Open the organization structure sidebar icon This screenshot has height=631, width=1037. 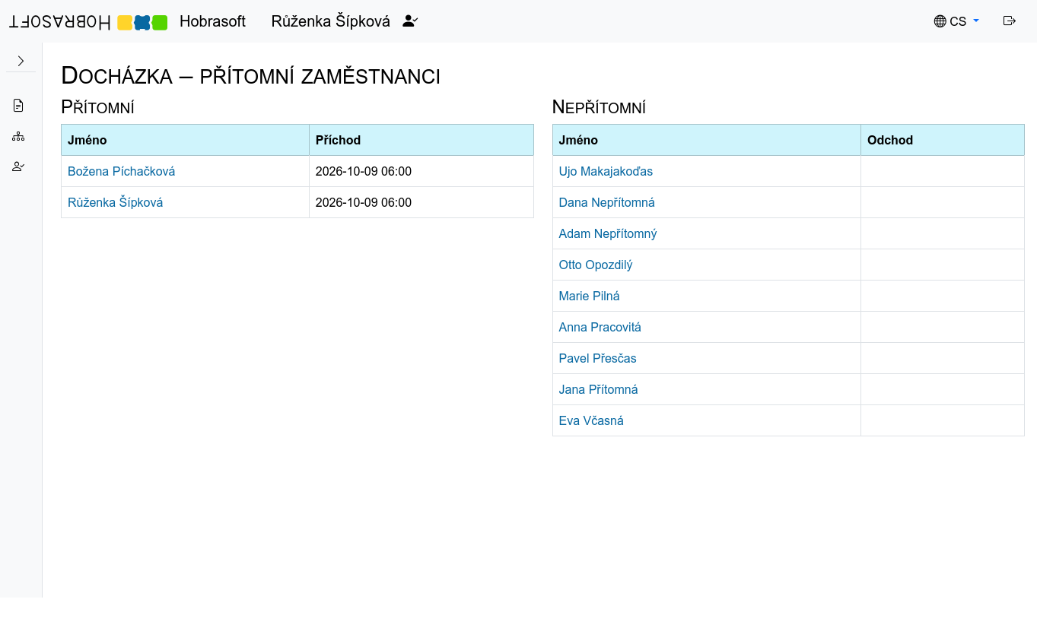point(18,136)
